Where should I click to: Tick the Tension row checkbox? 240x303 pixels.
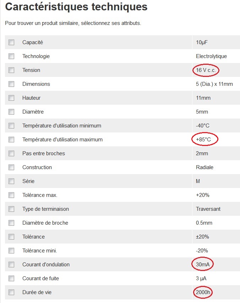[11, 70]
